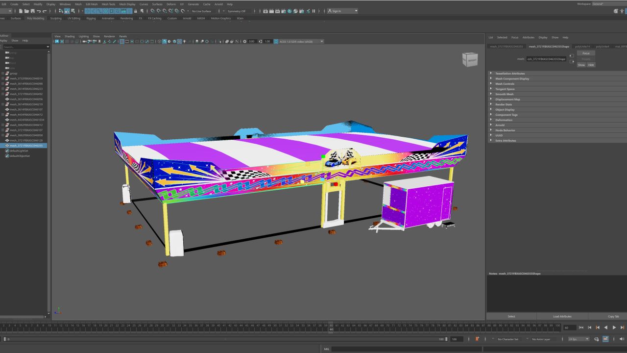
Task: Click the Focus button in Attribute Editor
Action: pos(586,53)
